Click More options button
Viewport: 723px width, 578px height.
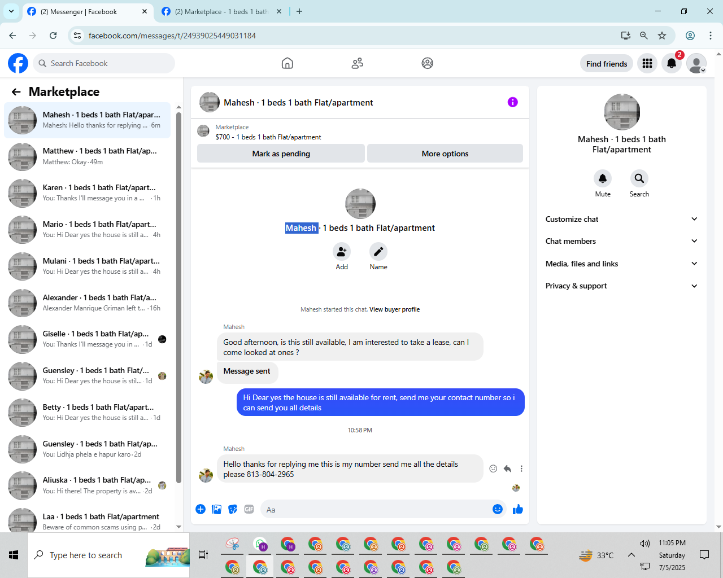[445, 154]
